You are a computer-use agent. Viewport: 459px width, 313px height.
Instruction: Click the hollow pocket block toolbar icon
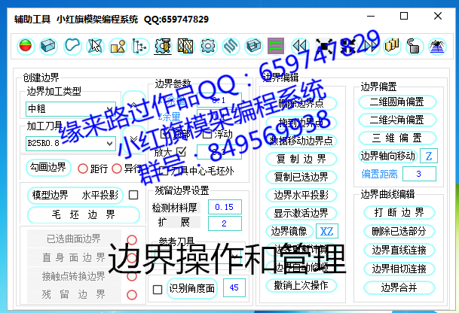(253, 46)
